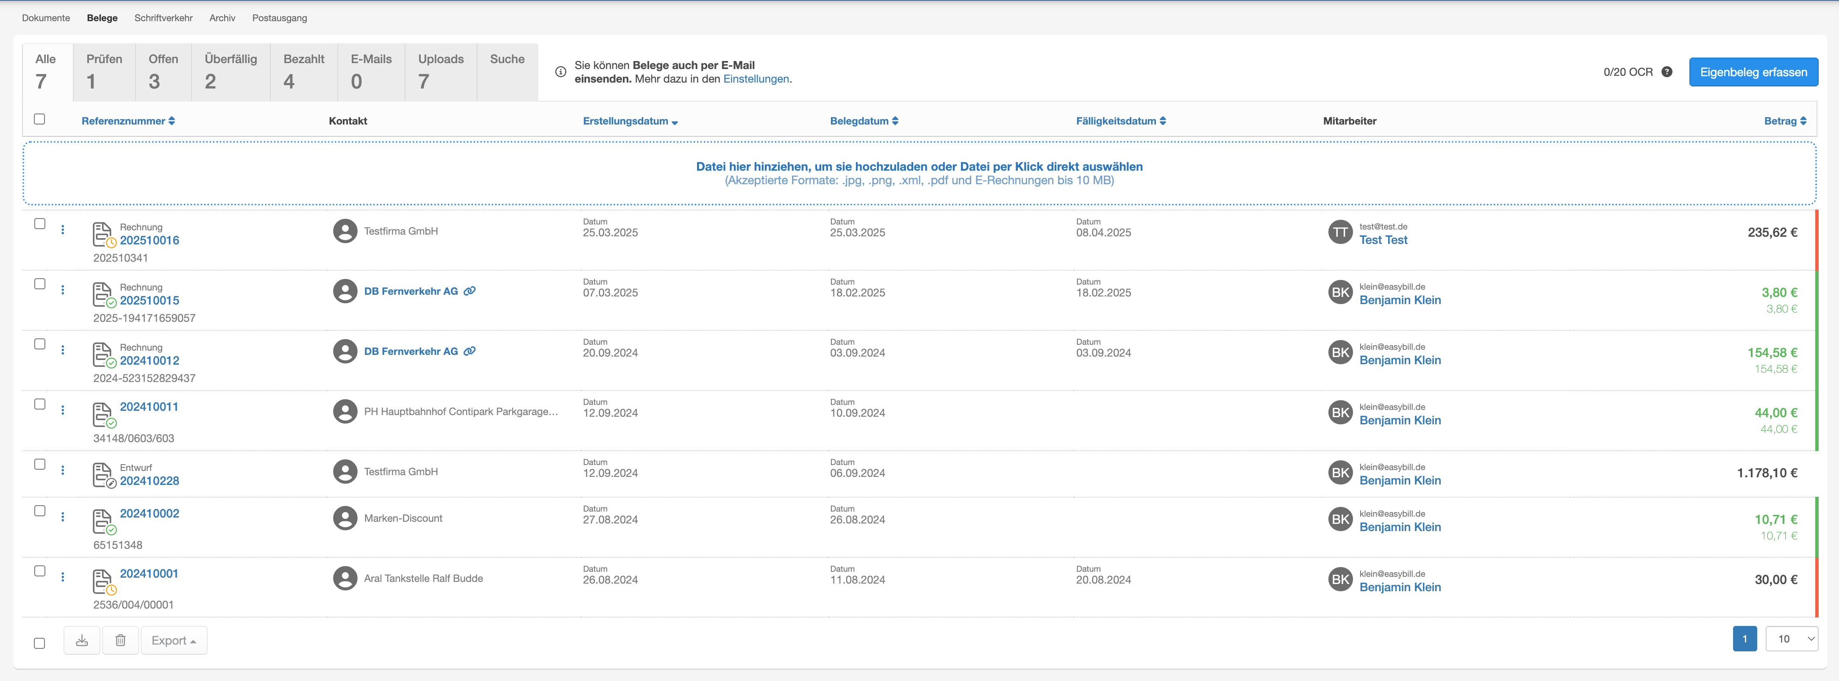This screenshot has width=1839, height=681.
Task: Switch to the Überfällig tab
Action: point(231,72)
